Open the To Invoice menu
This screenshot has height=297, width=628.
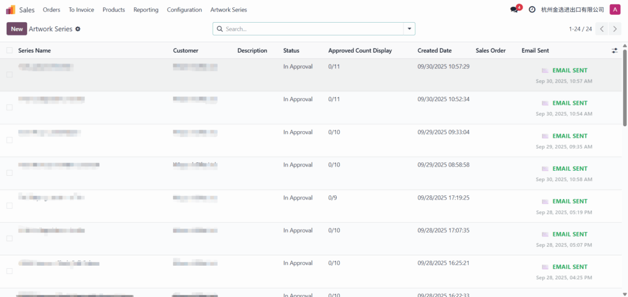81,10
